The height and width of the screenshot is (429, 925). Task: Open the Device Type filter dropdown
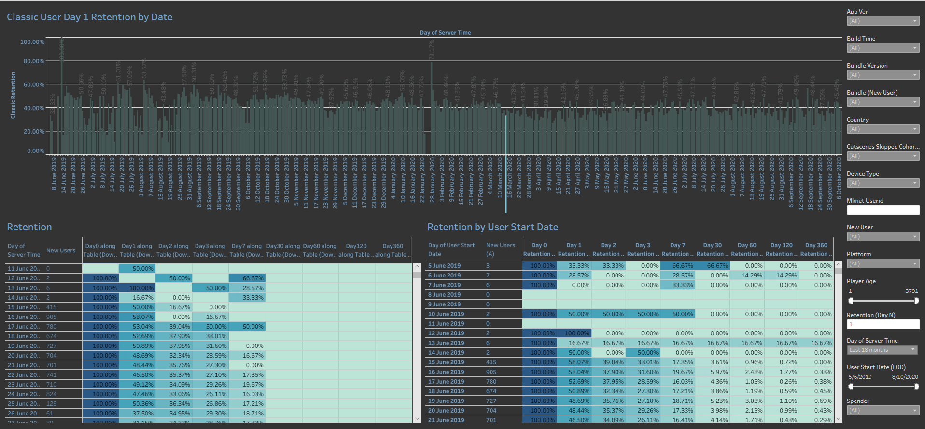883,183
